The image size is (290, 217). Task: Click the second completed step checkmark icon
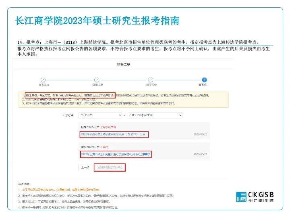[x=97, y=80]
